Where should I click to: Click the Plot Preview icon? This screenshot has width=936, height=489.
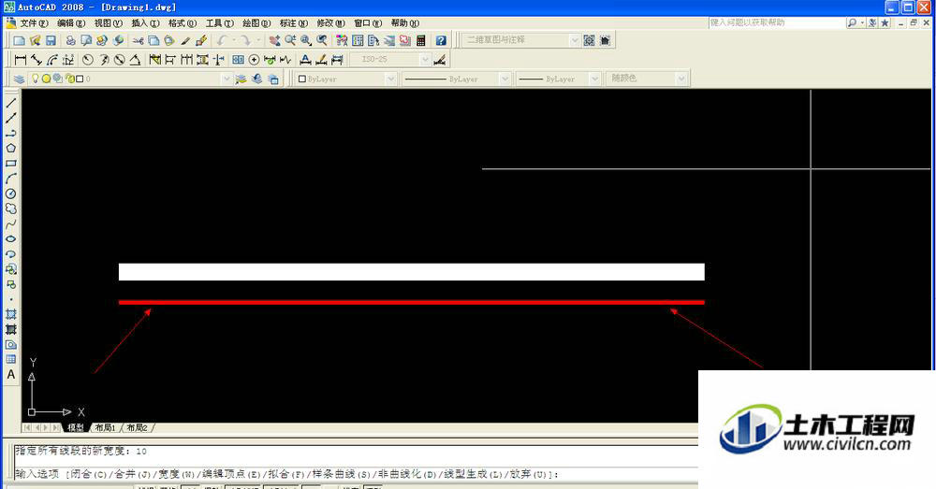pos(86,40)
